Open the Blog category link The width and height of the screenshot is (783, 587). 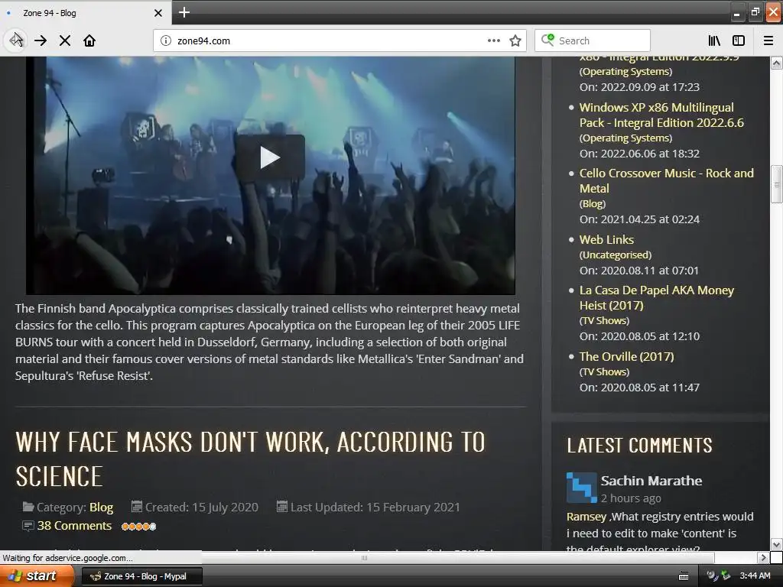102,508
